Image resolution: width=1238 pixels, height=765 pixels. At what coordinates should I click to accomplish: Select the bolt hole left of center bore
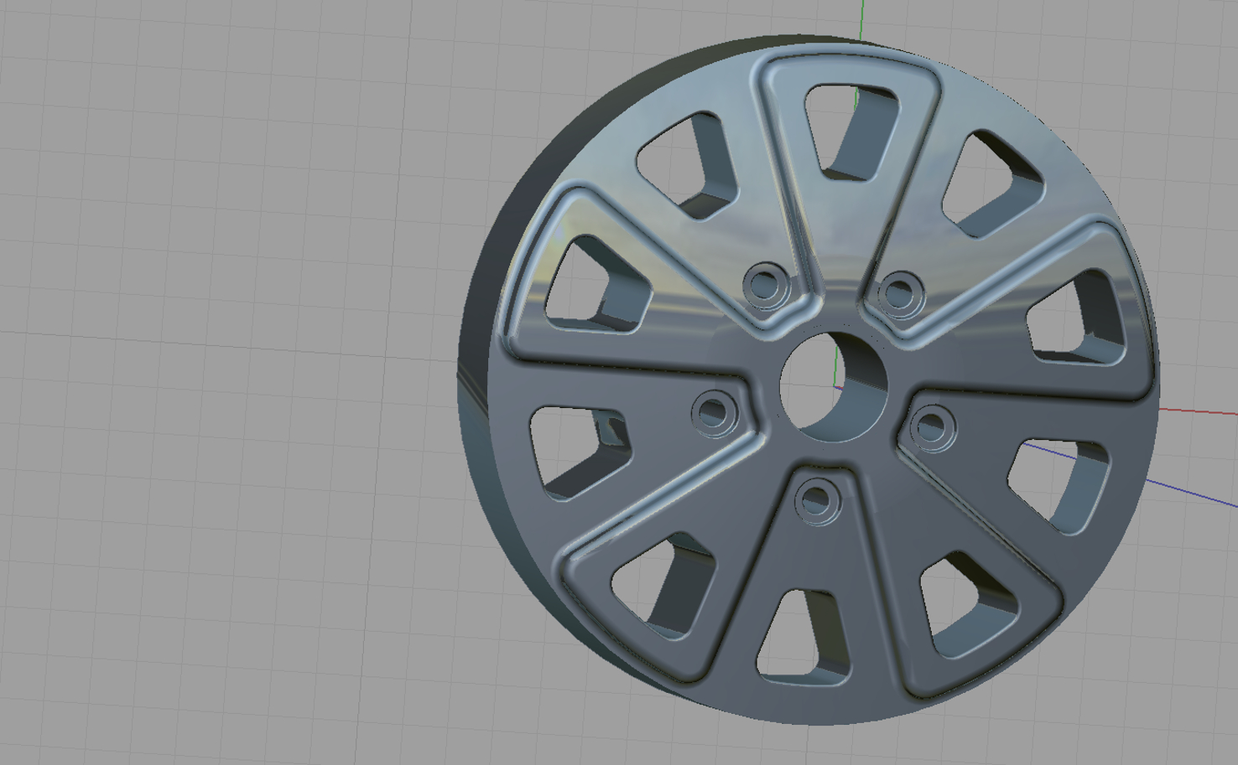coord(714,412)
